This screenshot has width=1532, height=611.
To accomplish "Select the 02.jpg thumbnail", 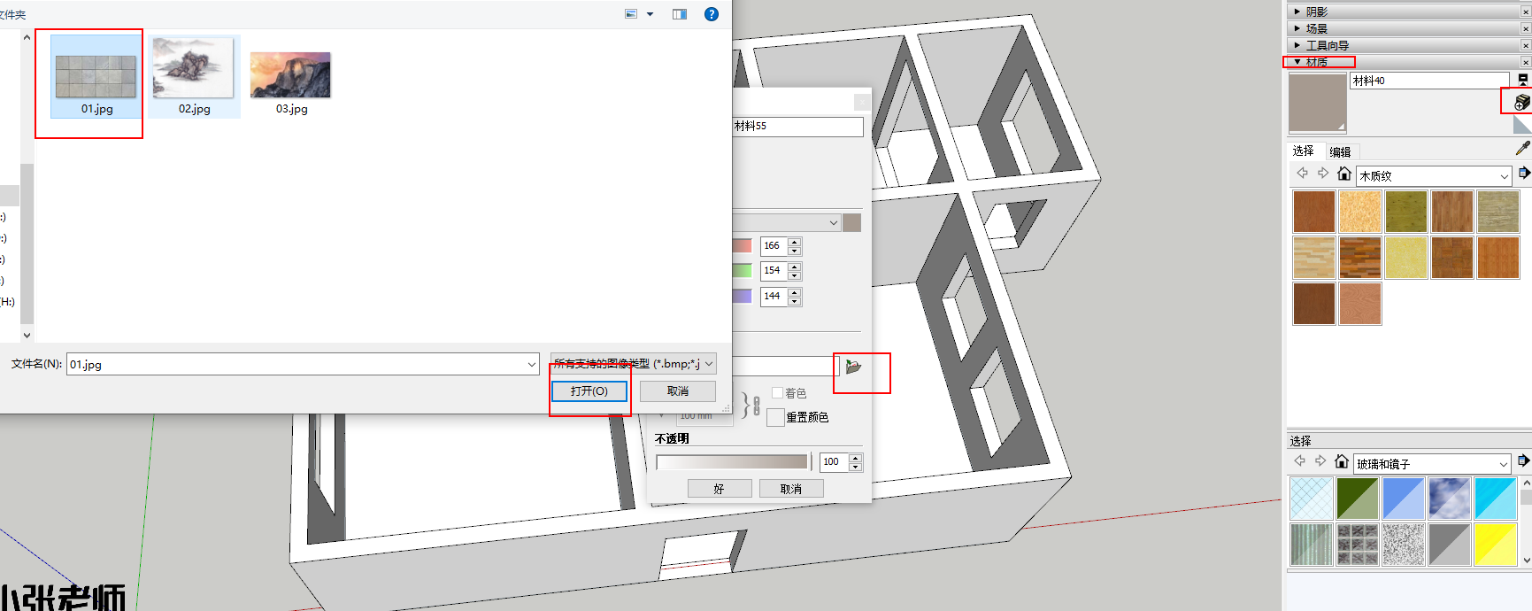I will [194, 77].
